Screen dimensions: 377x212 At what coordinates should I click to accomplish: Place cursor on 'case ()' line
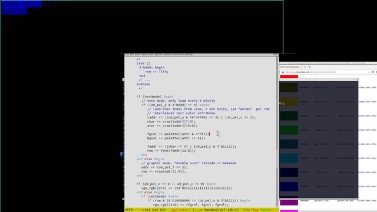coord(143,63)
